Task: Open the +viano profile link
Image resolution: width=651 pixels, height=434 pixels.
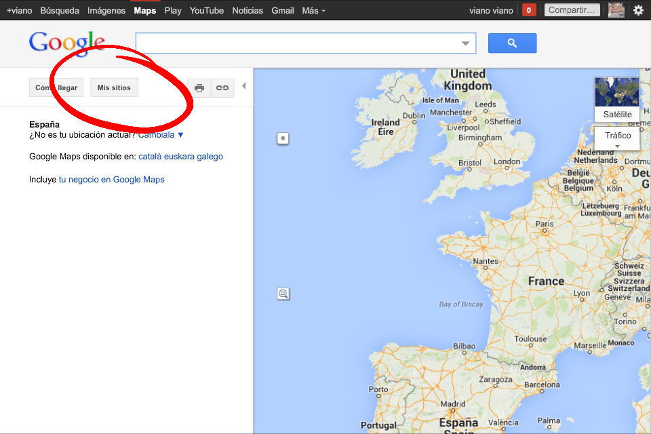Action: [x=19, y=10]
